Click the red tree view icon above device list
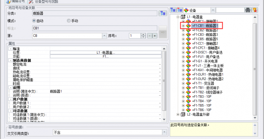264x139 pixels. pos(180,10)
